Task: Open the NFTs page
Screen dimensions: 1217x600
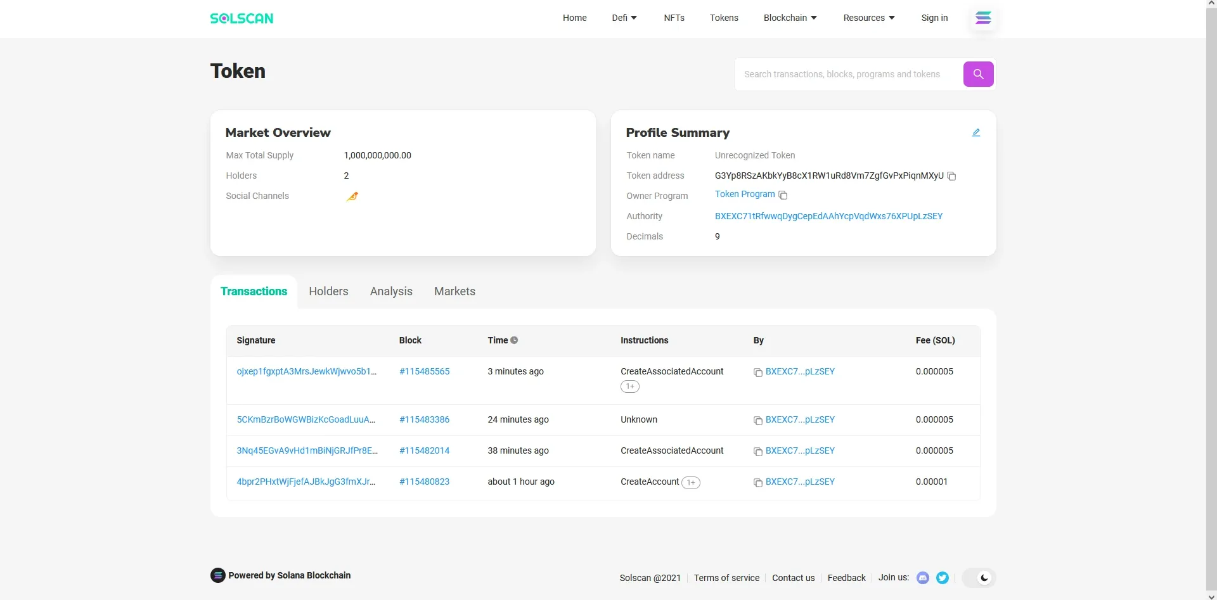Action: coord(674,18)
